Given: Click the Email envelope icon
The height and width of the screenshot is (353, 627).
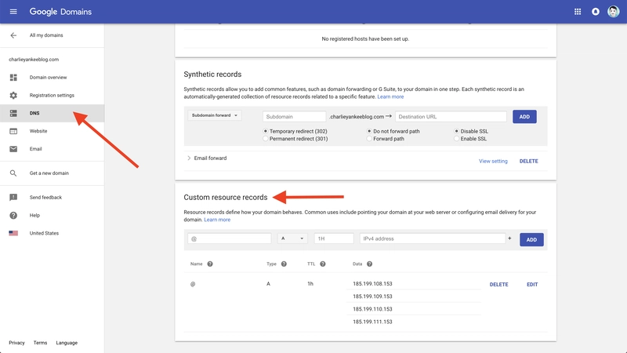Looking at the screenshot, I should pos(13,149).
